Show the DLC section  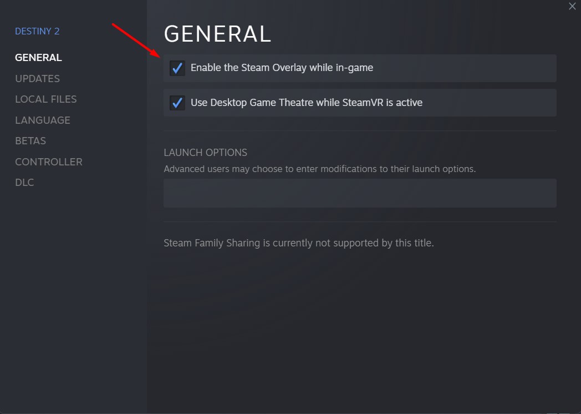(x=24, y=183)
